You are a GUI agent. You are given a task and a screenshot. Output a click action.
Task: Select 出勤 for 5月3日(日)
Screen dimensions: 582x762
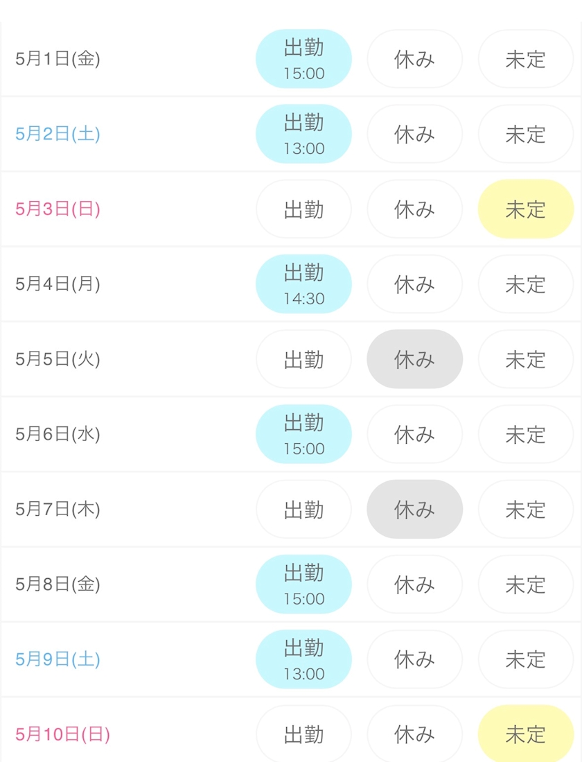[x=303, y=209]
